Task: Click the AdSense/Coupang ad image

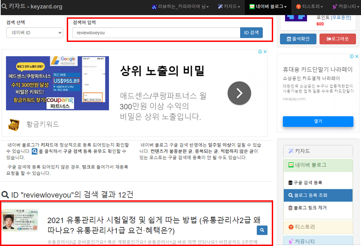Action: point(57,83)
